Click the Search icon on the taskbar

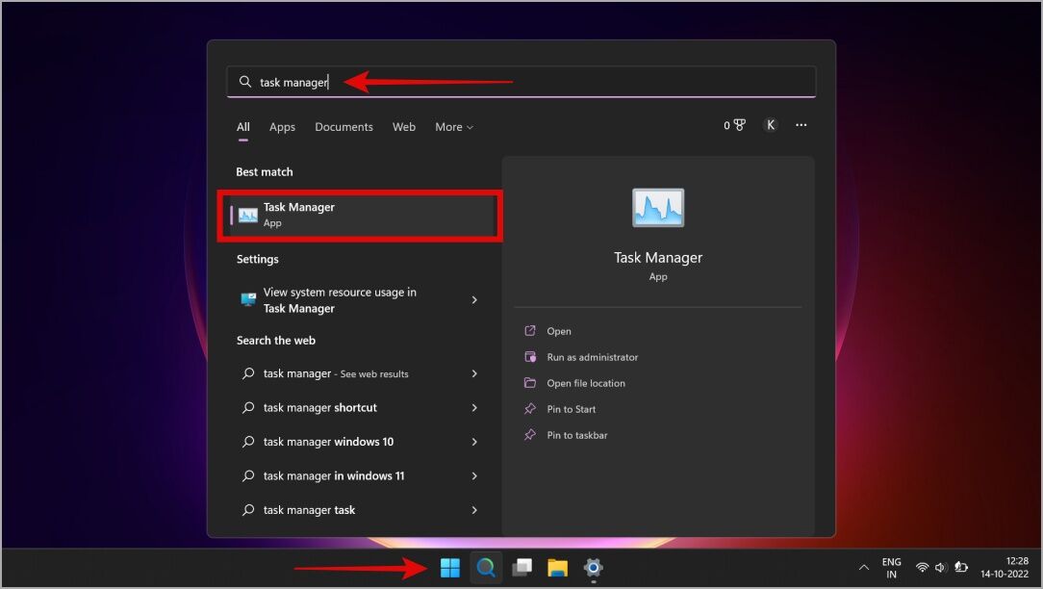pos(486,568)
